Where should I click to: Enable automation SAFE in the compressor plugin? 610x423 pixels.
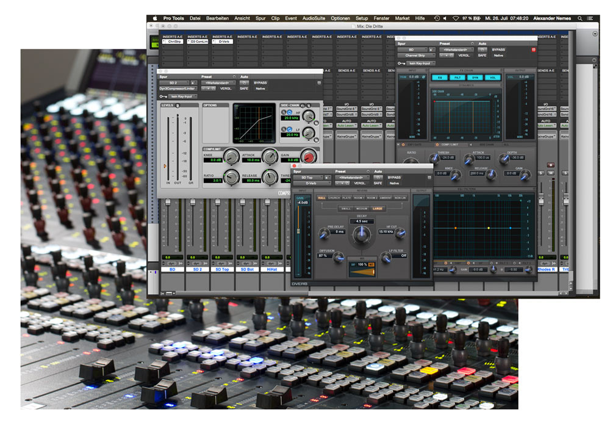pyautogui.click(x=244, y=89)
